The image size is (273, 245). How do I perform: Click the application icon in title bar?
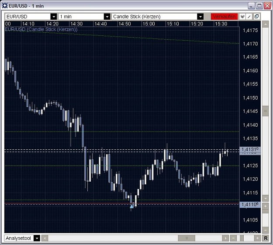[x=5, y=6]
